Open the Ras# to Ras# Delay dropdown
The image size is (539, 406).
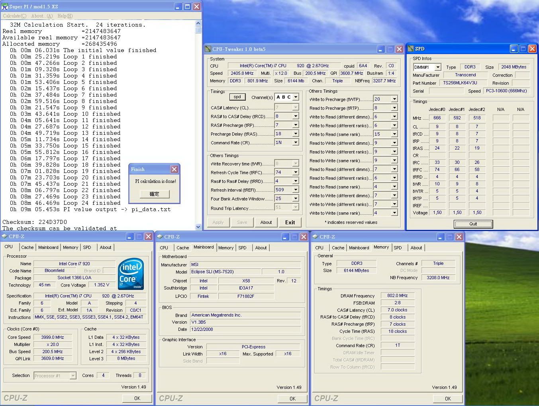point(296,181)
